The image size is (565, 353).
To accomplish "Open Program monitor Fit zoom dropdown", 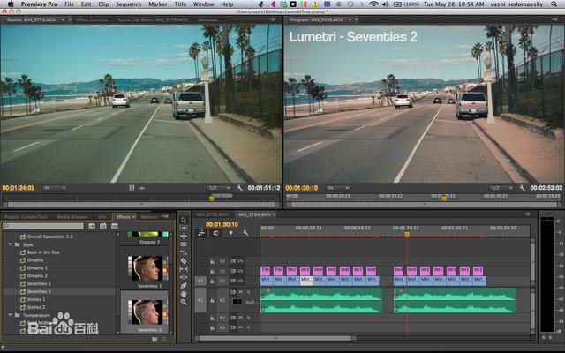I will pyautogui.click(x=337, y=188).
